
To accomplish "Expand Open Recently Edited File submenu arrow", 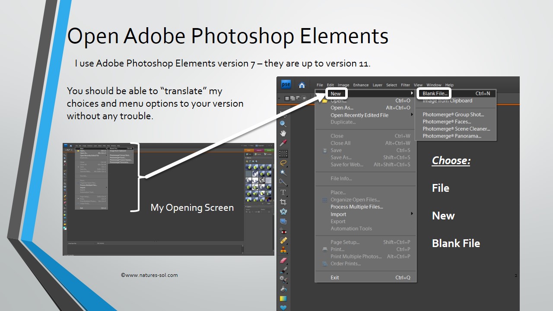I will click(x=412, y=115).
